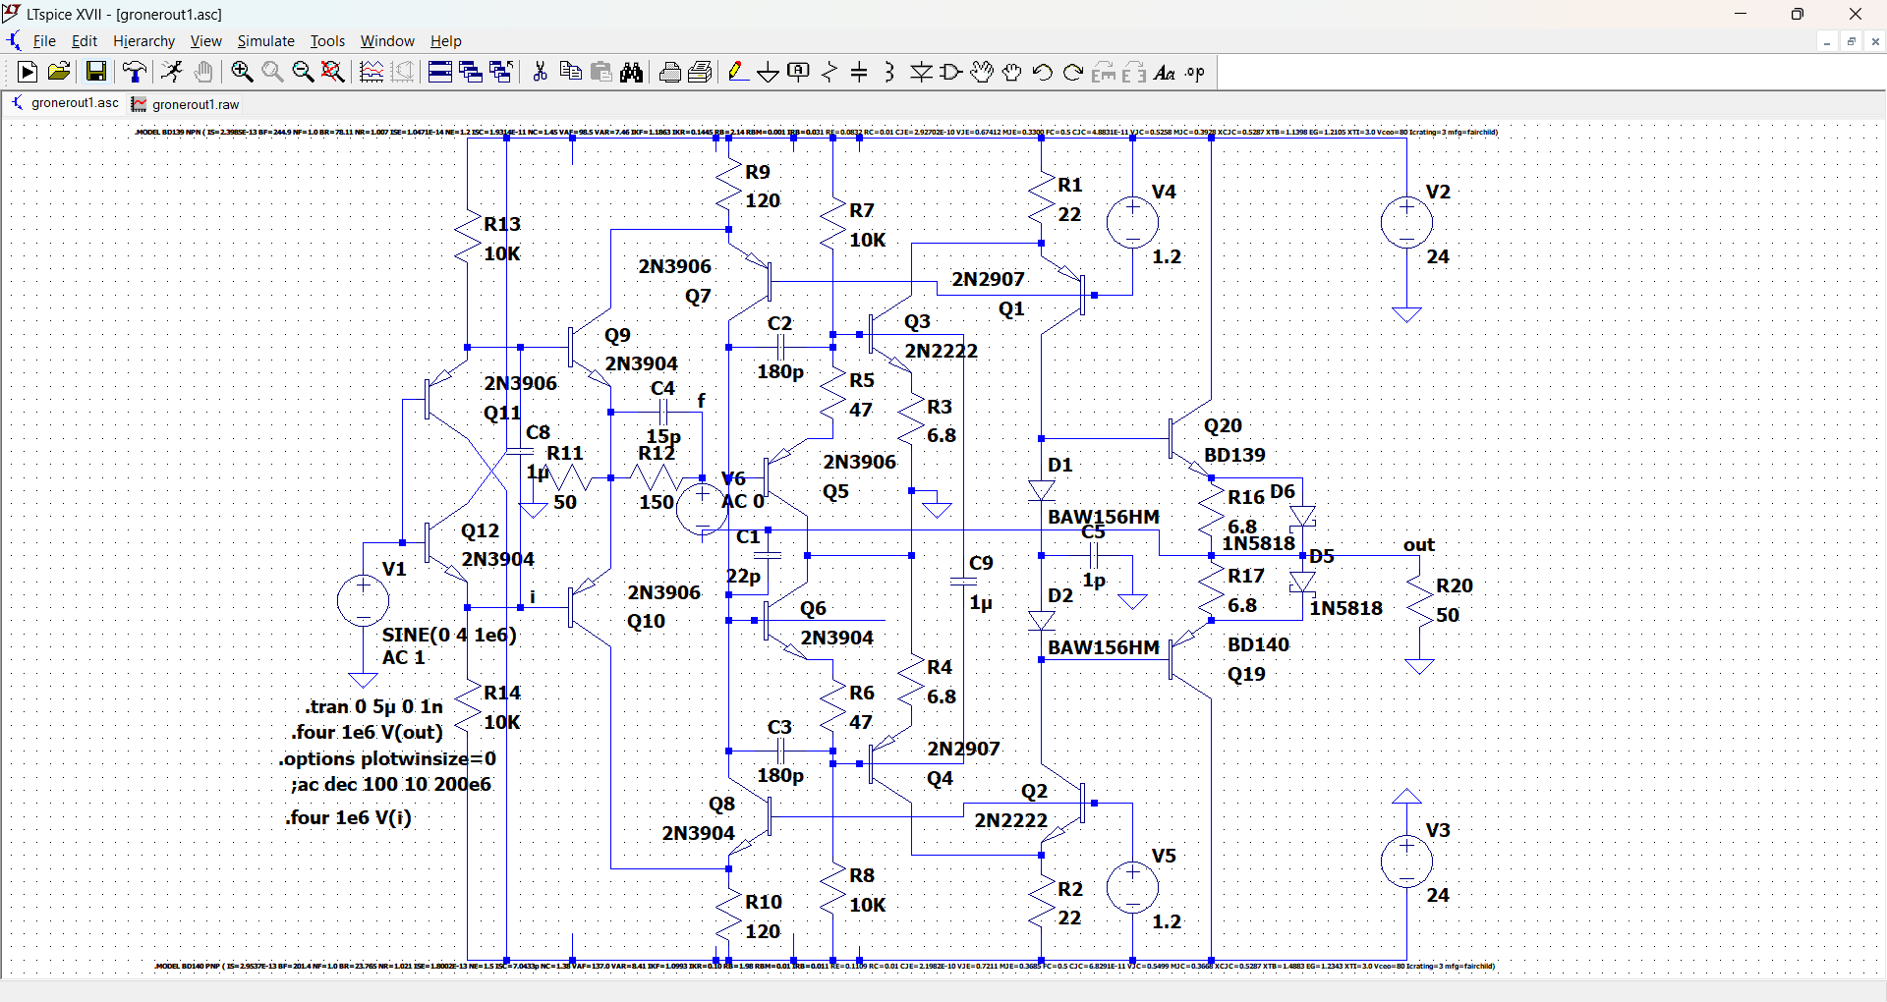Image resolution: width=1887 pixels, height=1002 pixels.
Task: Click '.options plotwinsize=0' directive text
Action: coord(387,758)
